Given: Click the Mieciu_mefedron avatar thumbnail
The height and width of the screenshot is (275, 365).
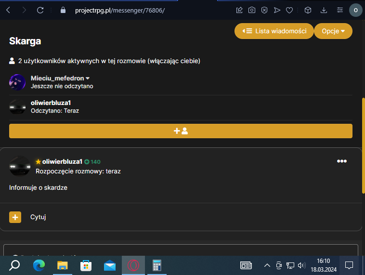Looking at the screenshot, I should click(x=17, y=82).
